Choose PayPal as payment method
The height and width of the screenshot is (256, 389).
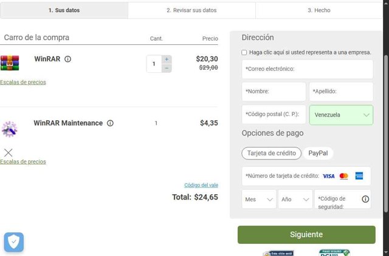[x=318, y=153]
